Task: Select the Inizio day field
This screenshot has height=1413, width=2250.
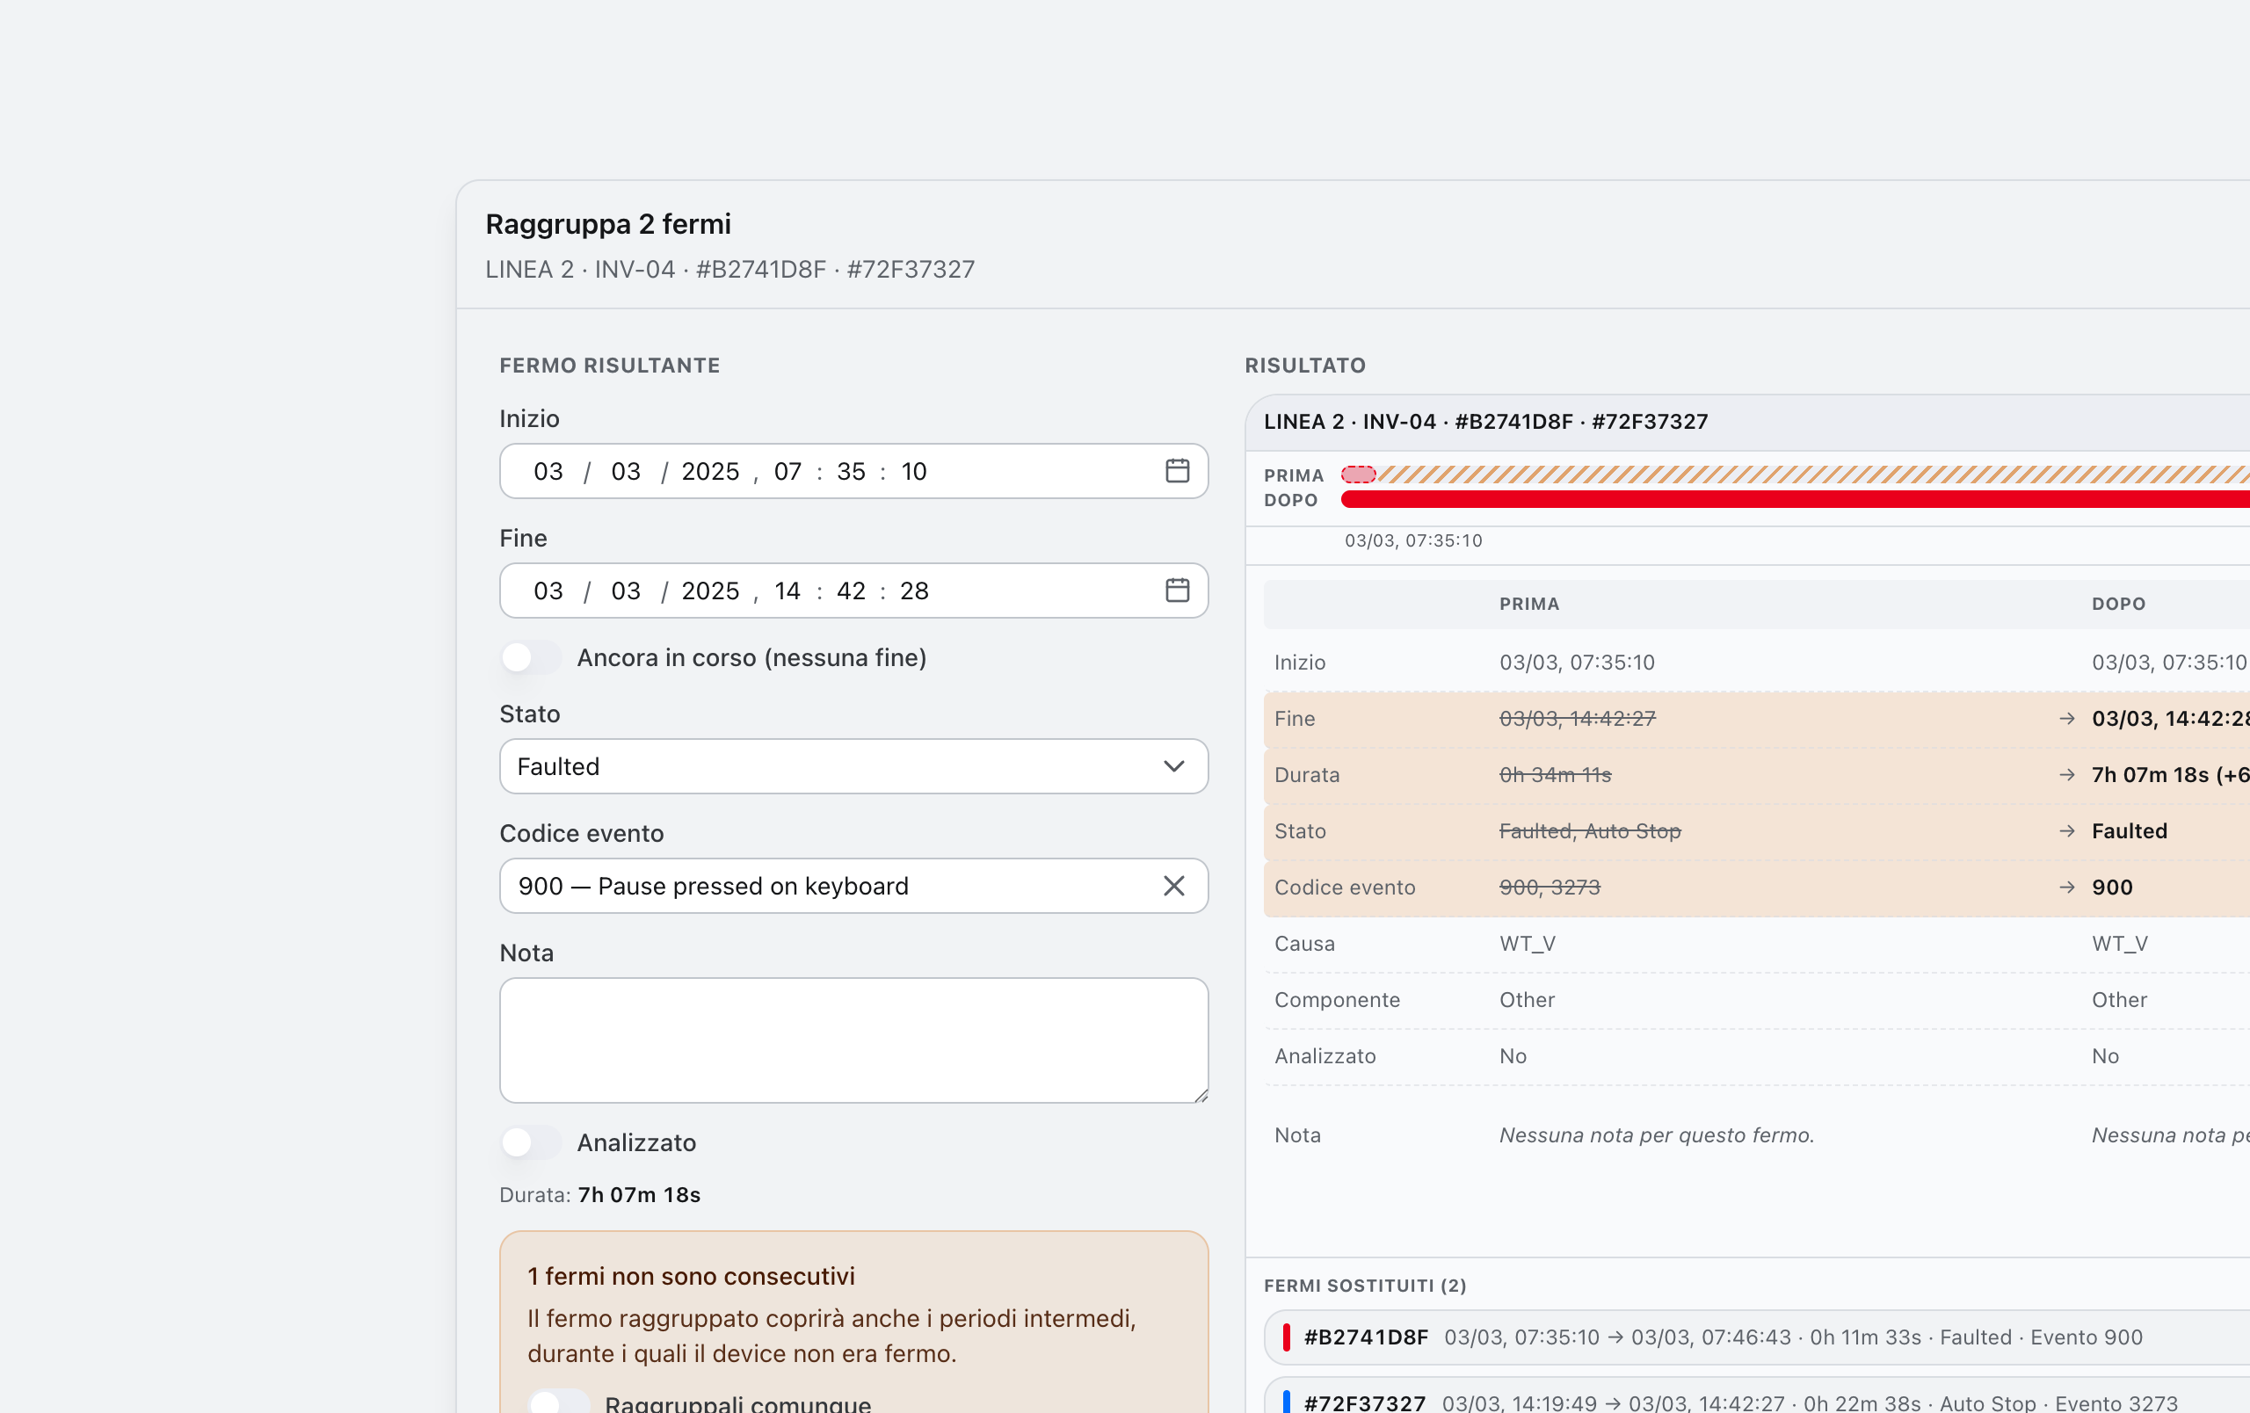Action: click(548, 472)
